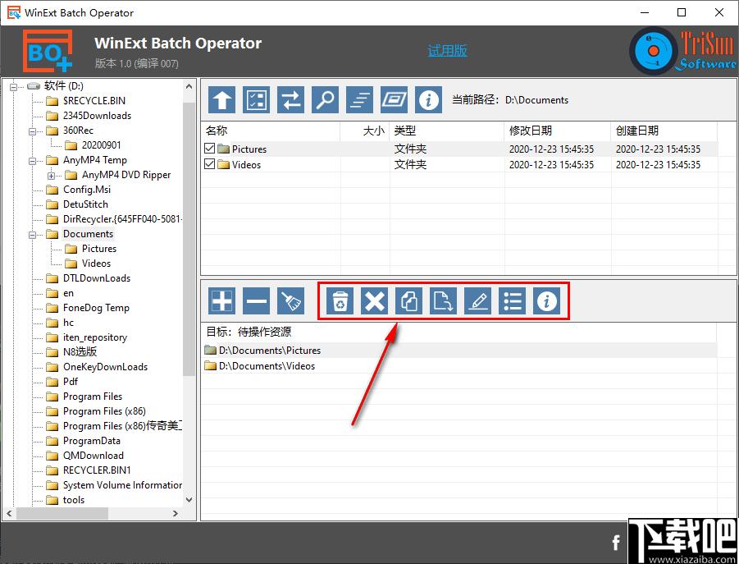
Task: Select the Pictures subfolder in tree
Action: pyautogui.click(x=99, y=249)
